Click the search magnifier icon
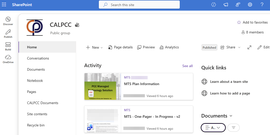Screen dimensions: 270x135 pos(105,5)
